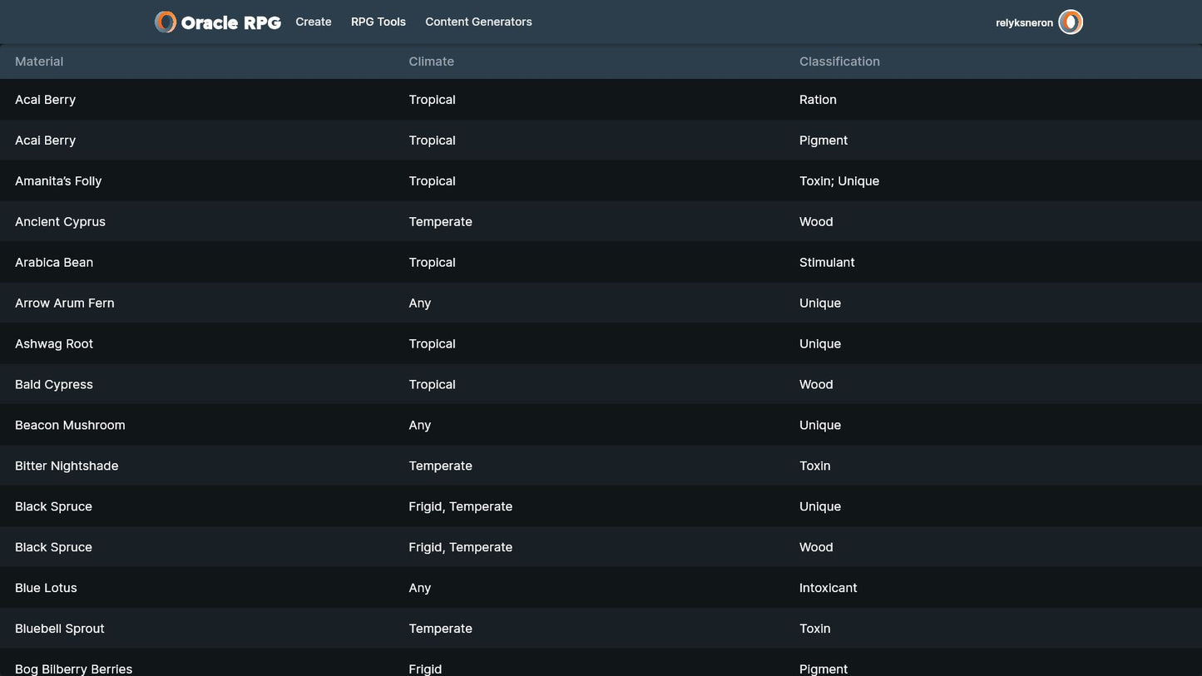Open the RPG Tools menu
The height and width of the screenshot is (676, 1202).
(x=378, y=22)
